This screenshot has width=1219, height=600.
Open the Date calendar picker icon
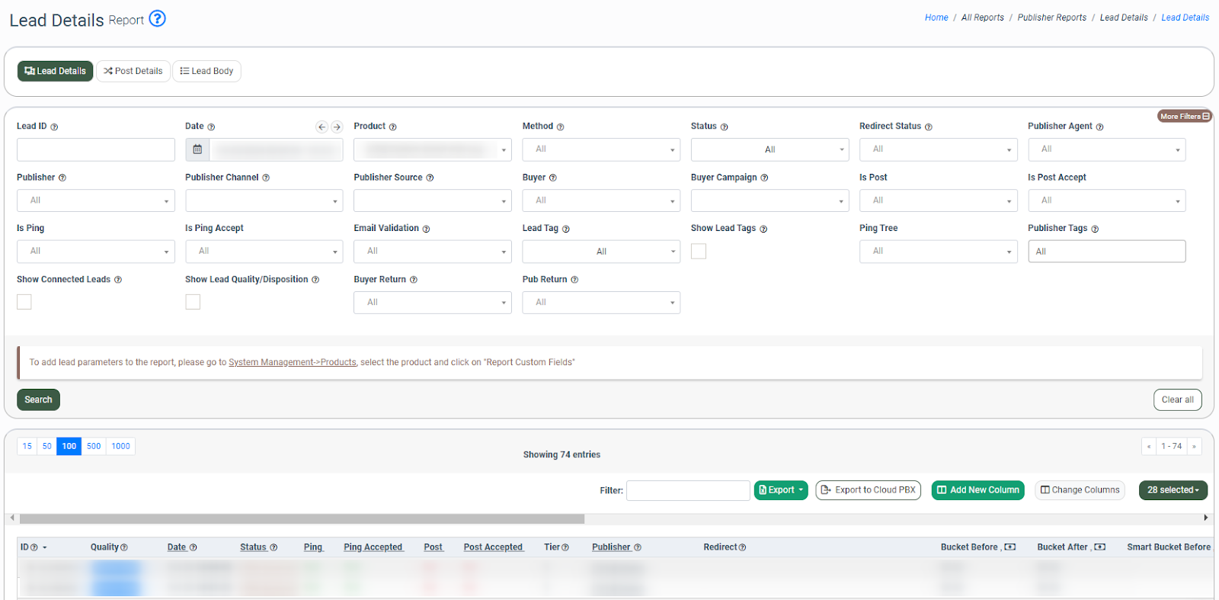[197, 149]
